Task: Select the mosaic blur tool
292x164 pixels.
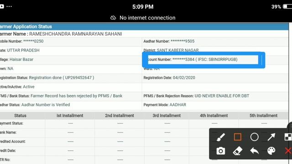Action: click(x=288, y=137)
